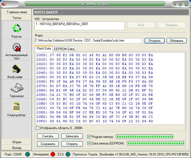Toggle the Data memory (EEPROM) checkbox
The width and height of the screenshot is (191, 158).
coord(89,143)
